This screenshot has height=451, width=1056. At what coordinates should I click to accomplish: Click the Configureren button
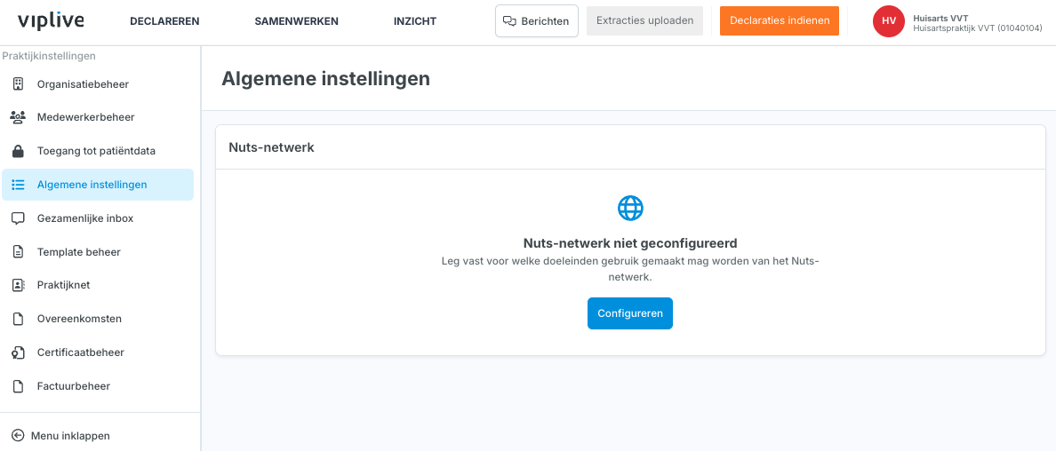(x=629, y=313)
